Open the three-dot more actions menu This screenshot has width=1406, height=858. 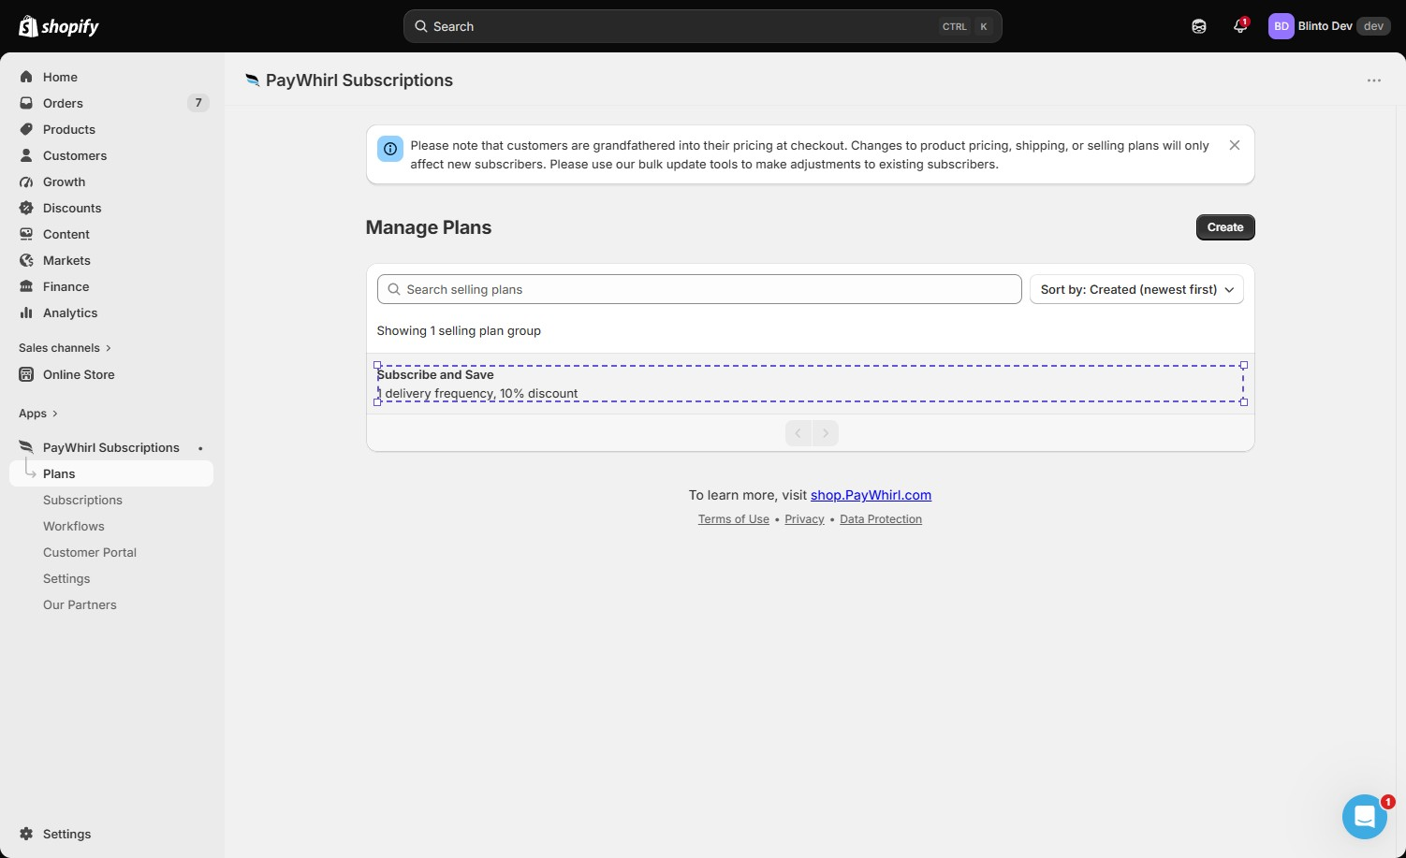tap(1374, 80)
